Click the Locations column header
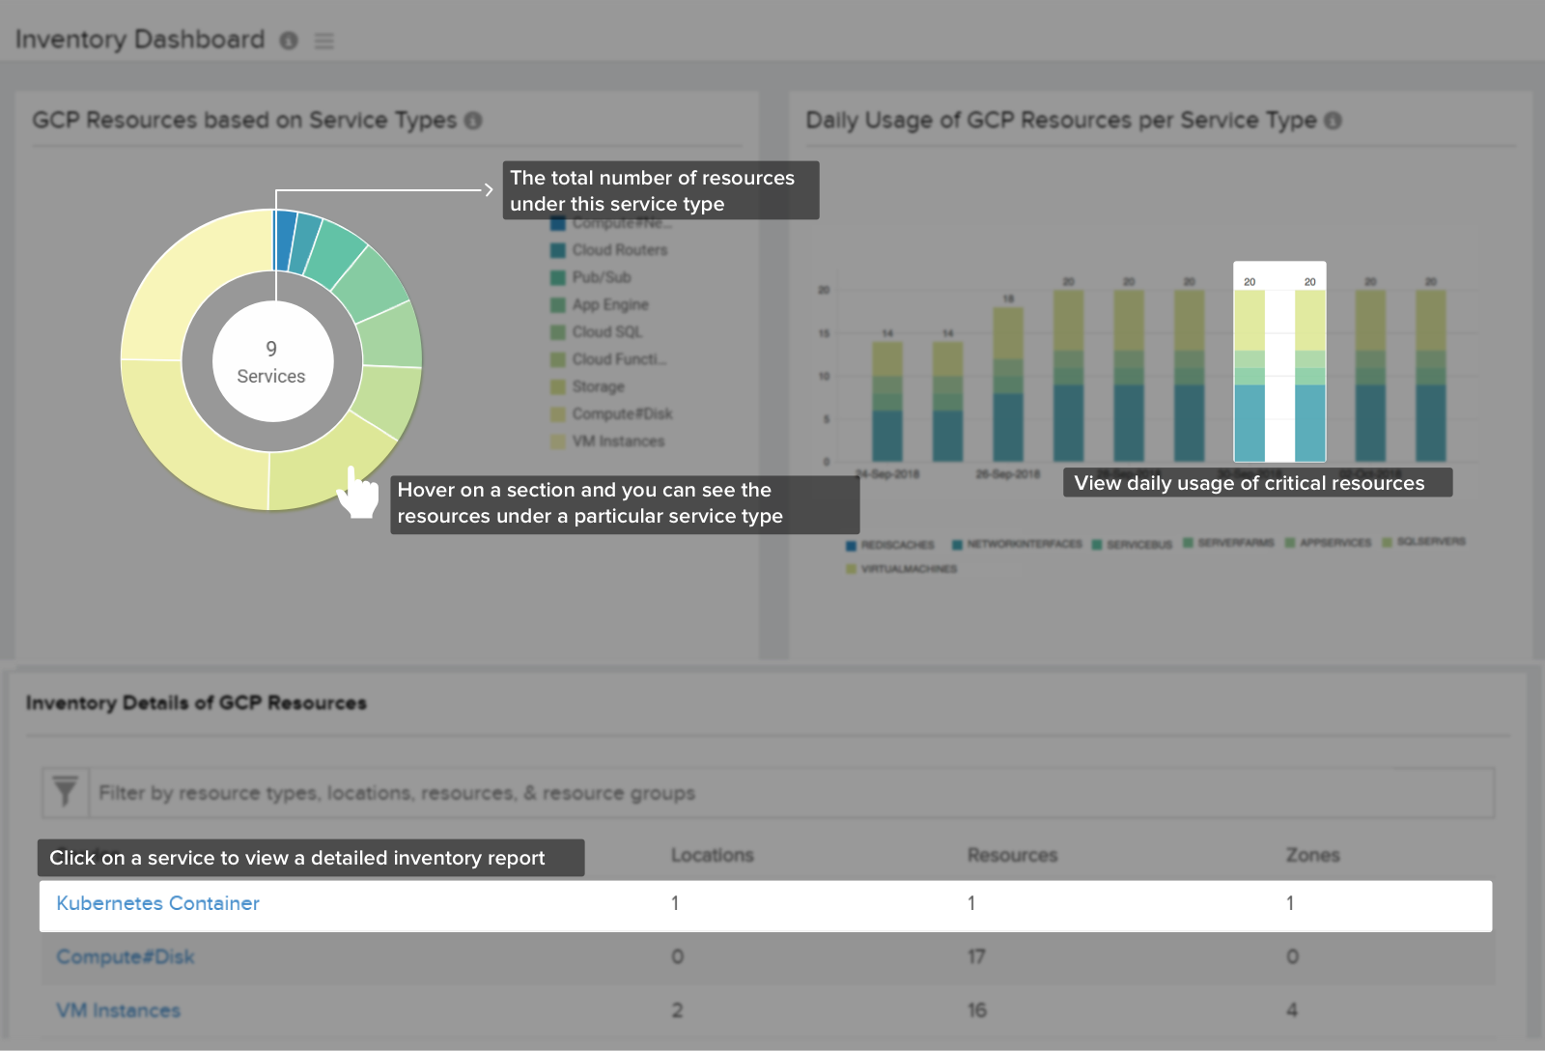The image size is (1545, 1051). tap(712, 855)
